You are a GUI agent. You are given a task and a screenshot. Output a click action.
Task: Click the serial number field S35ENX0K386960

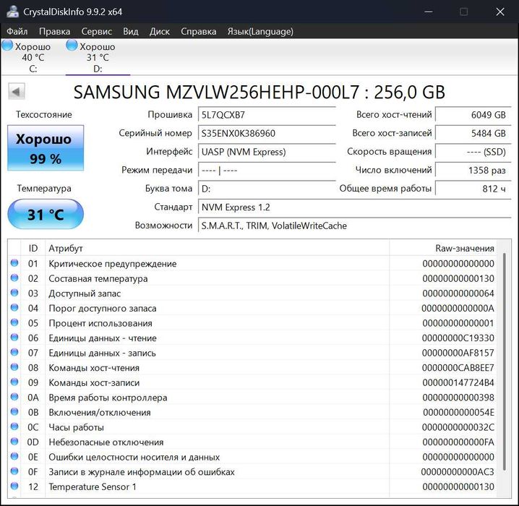coord(267,133)
